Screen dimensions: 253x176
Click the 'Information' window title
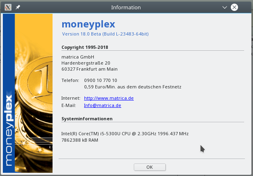[x=126, y=7]
